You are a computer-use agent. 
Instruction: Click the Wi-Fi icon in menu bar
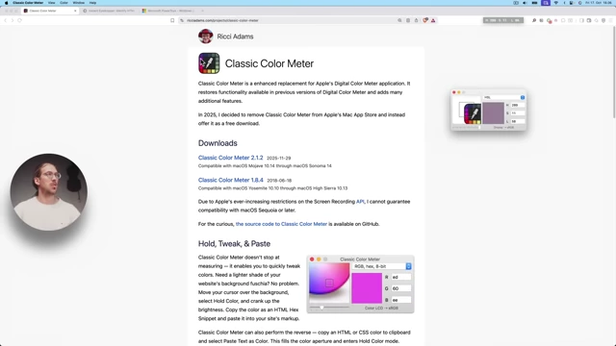point(556,3)
